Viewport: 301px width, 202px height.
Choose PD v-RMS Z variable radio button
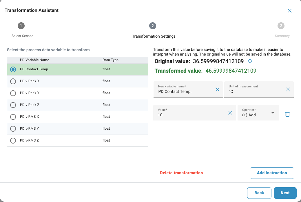[13, 141]
